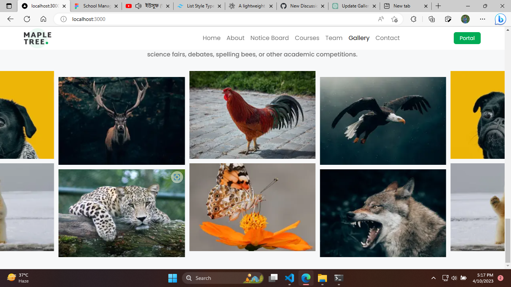Click the volume indicator in system tray
Viewport: 511px width, 287px height.
point(454,278)
